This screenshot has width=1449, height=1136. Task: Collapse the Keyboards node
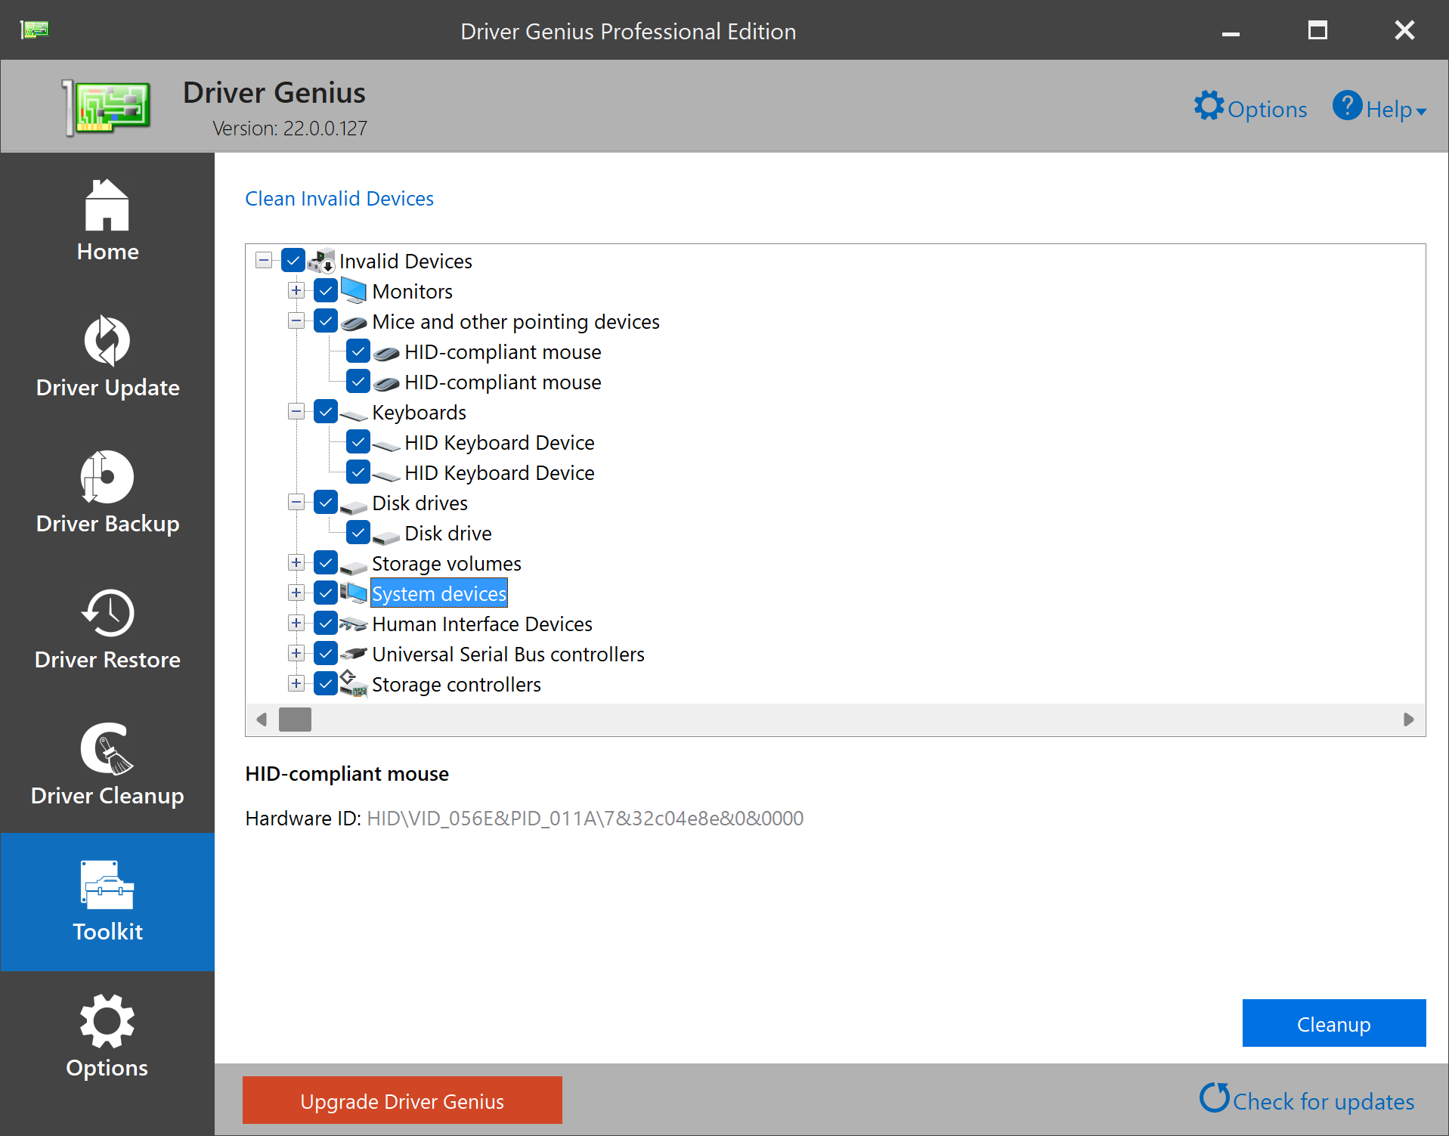tap(296, 412)
